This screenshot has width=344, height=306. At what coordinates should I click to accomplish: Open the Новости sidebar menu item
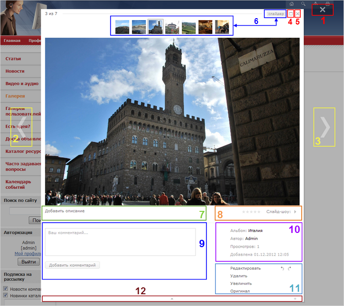point(15,71)
